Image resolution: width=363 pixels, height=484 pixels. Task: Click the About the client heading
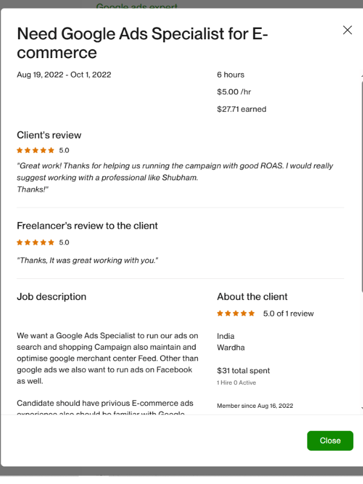point(252,296)
